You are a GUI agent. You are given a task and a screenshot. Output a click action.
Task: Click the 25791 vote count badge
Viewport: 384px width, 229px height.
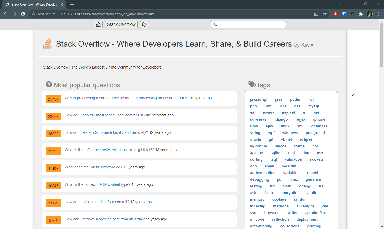click(53, 99)
